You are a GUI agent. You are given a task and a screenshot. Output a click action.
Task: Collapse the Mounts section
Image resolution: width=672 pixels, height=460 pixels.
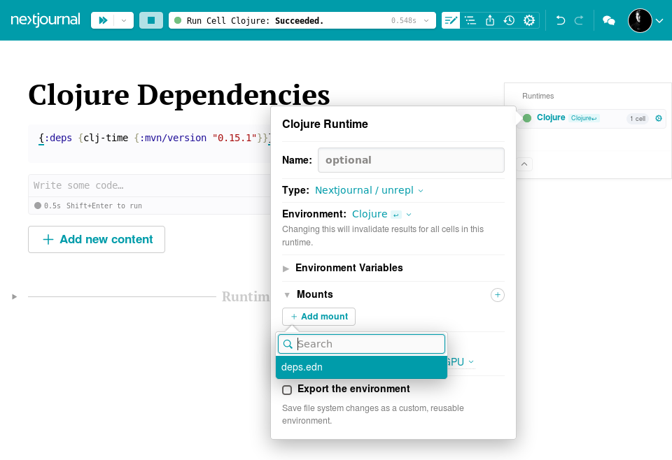point(287,295)
